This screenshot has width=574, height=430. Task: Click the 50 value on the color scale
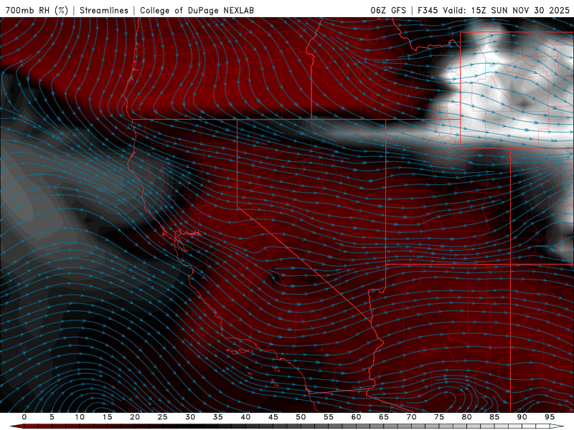point(301,417)
